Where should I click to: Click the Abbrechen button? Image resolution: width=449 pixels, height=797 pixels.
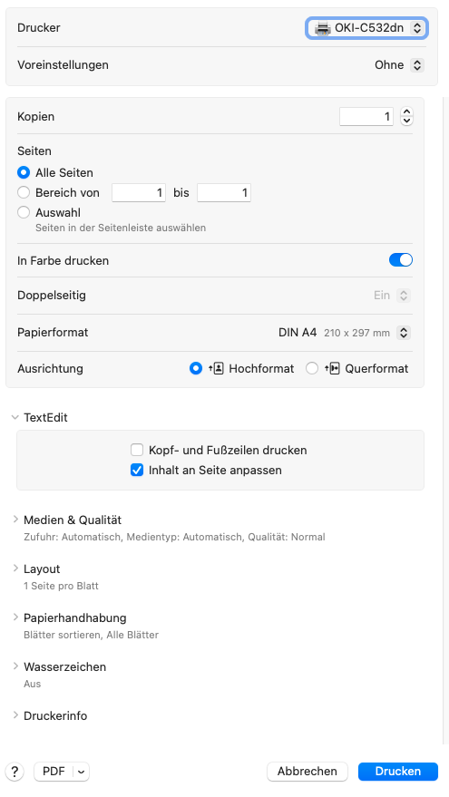307,772
